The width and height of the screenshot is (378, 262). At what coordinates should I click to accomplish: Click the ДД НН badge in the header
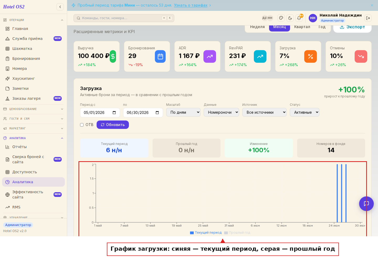(267, 18)
